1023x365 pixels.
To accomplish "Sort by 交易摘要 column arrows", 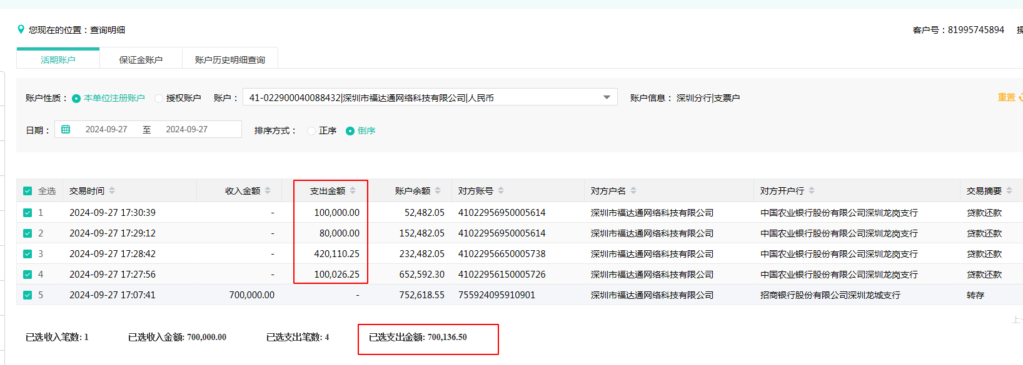I will 1009,191.
